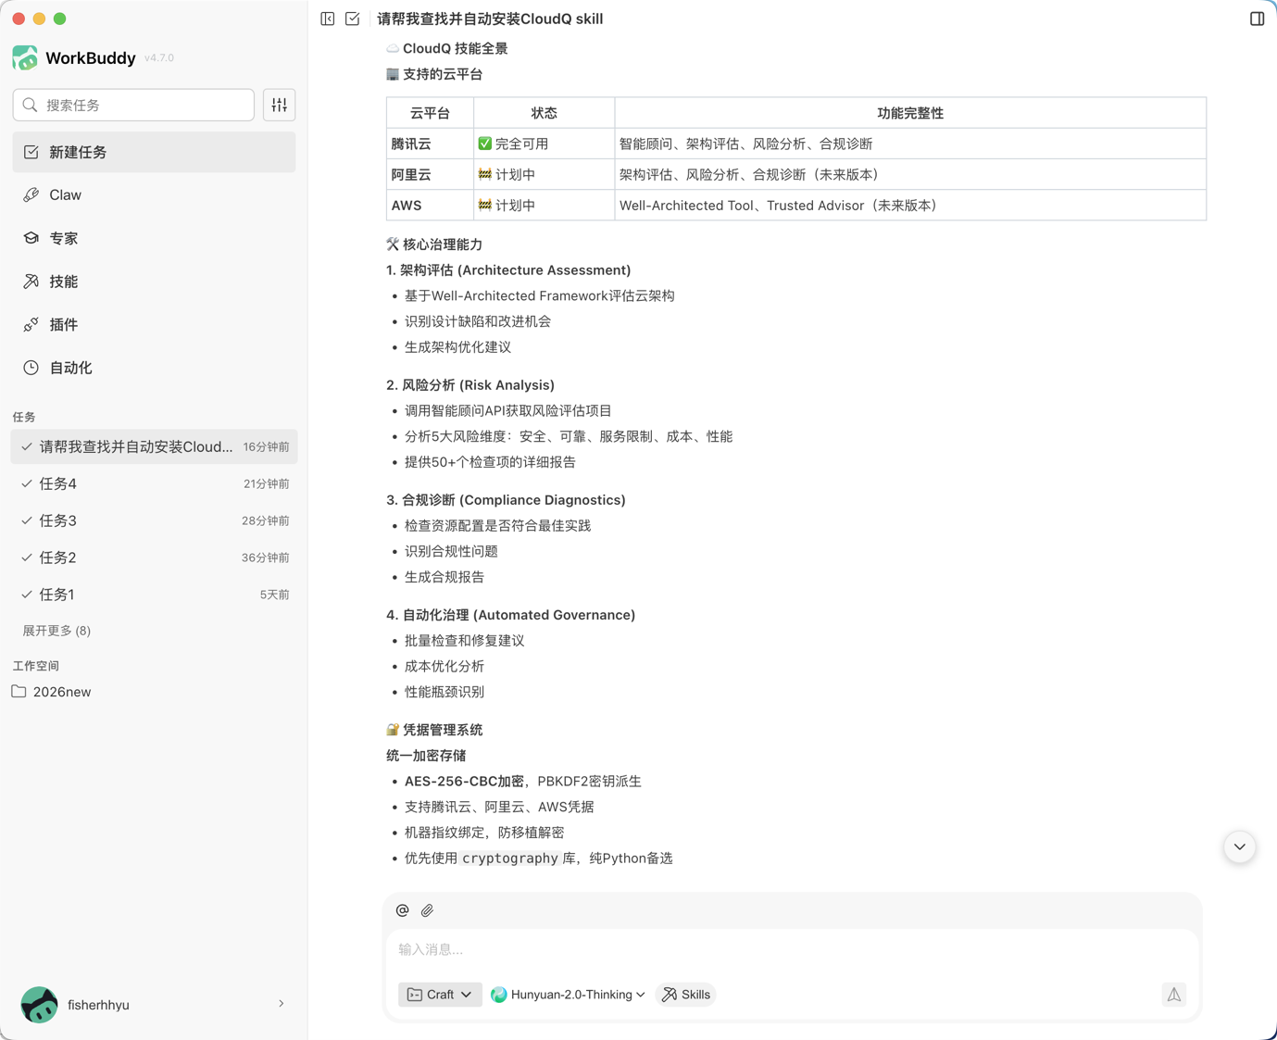The image size is (1277, 1040).
Task: Click the automation clock icon
Action: [31, 368]
